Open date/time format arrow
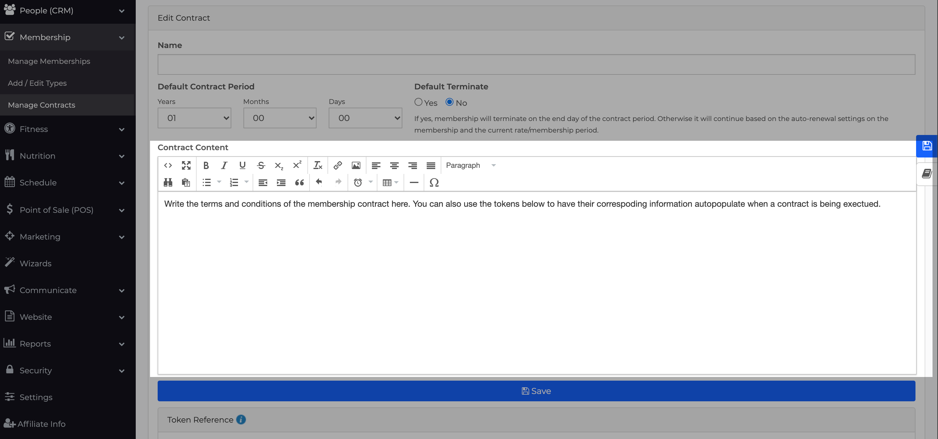This screenshot has height=439, width=938. pos(371,182)
